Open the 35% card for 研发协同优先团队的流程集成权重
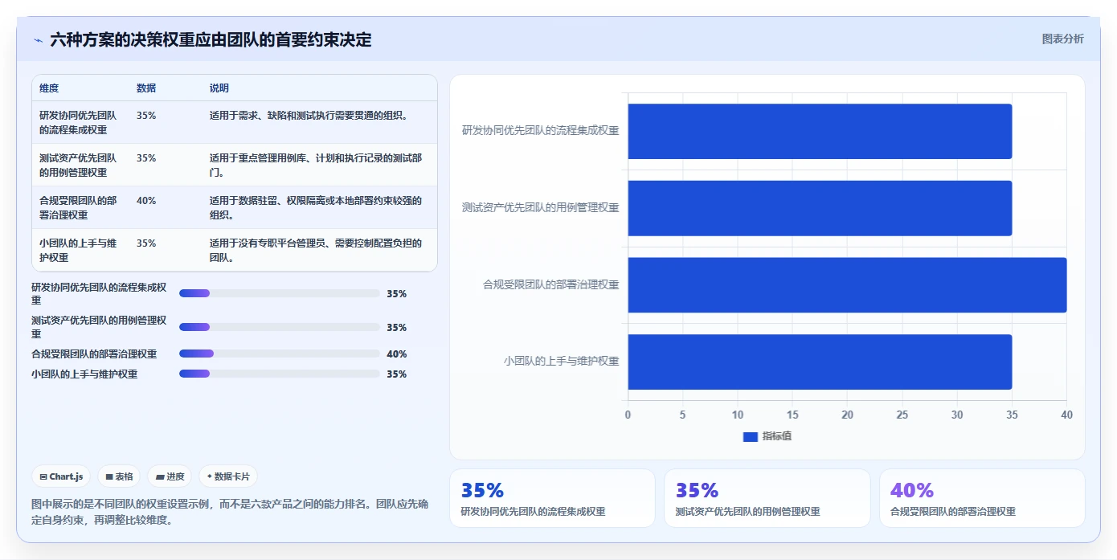The image size is (1117, 560). (552, 498)
